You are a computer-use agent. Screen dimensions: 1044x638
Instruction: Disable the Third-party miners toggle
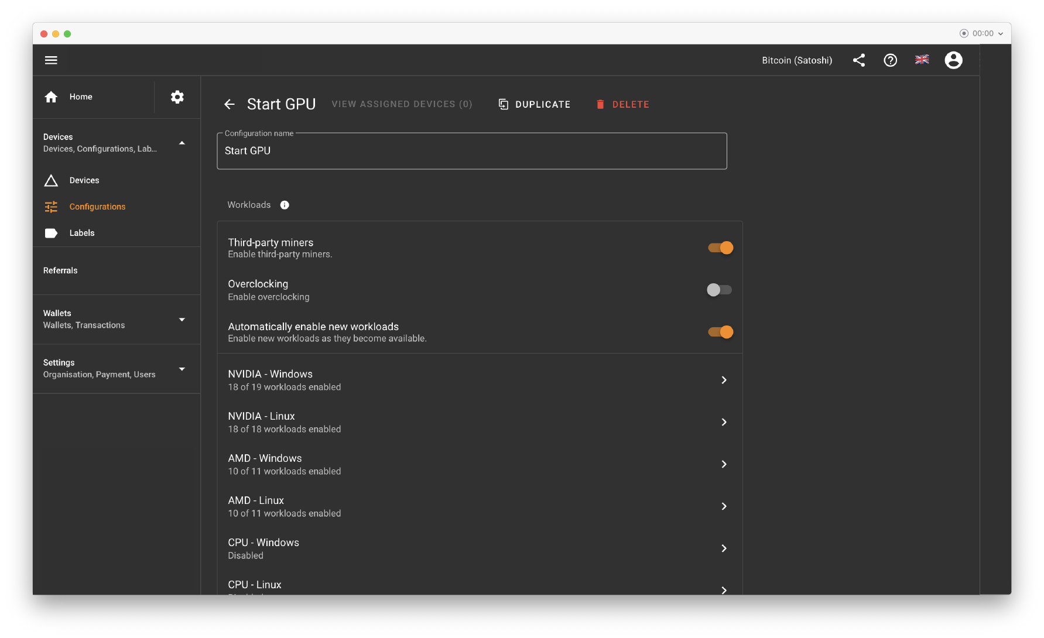720,248
